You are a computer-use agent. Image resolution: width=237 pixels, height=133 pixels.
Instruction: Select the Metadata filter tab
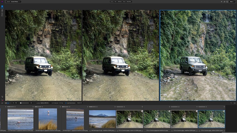[x=129, y=2]
